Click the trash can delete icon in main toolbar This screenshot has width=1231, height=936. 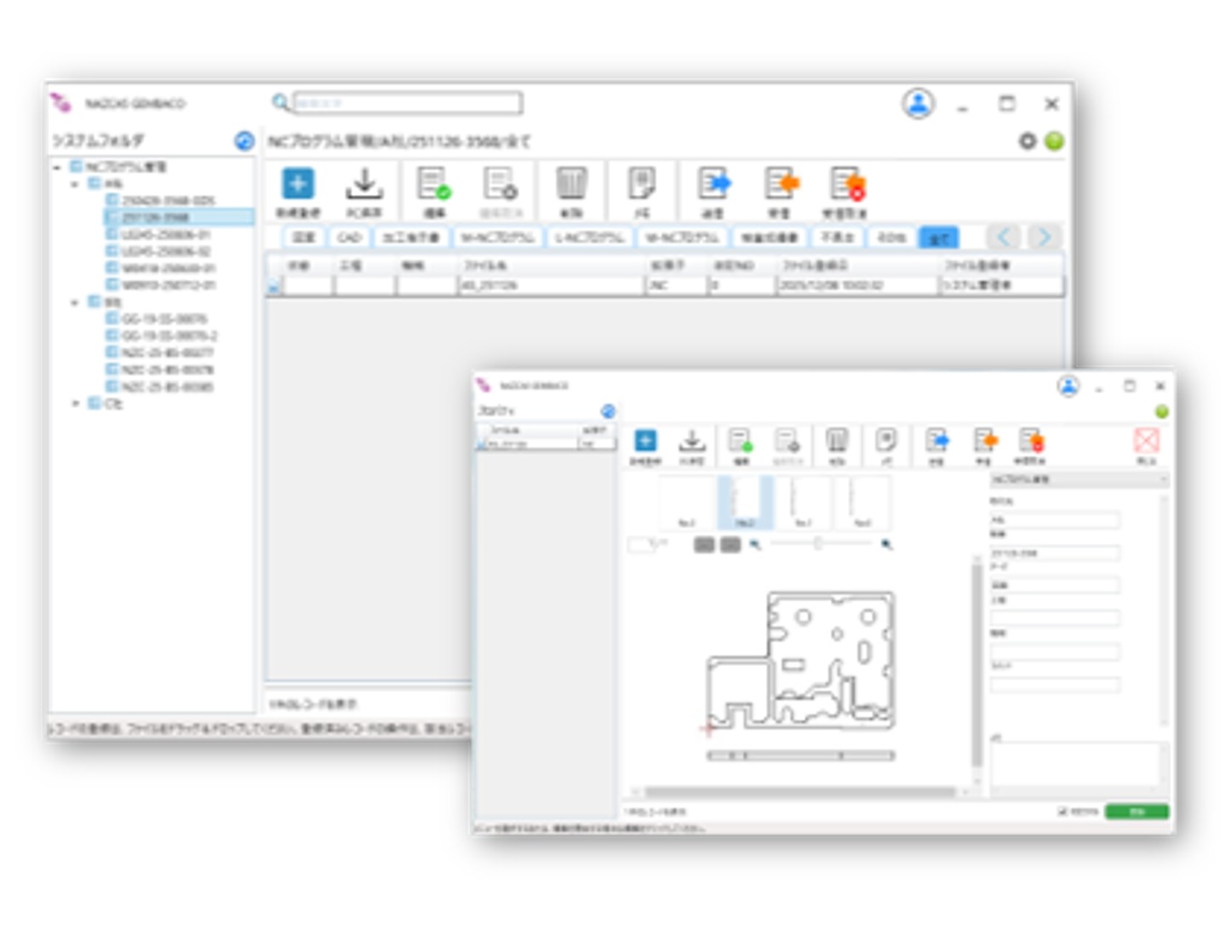[570, 184]
